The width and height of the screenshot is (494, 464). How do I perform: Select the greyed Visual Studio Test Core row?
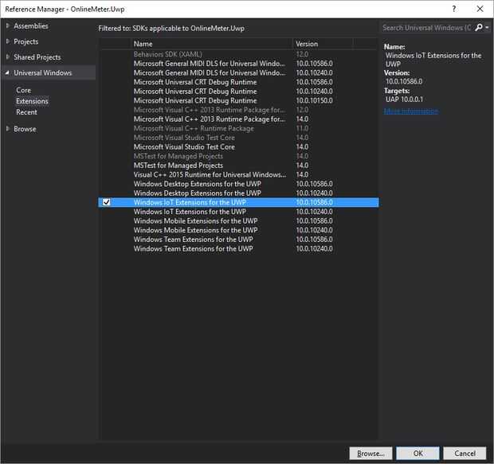coord(238,138)
